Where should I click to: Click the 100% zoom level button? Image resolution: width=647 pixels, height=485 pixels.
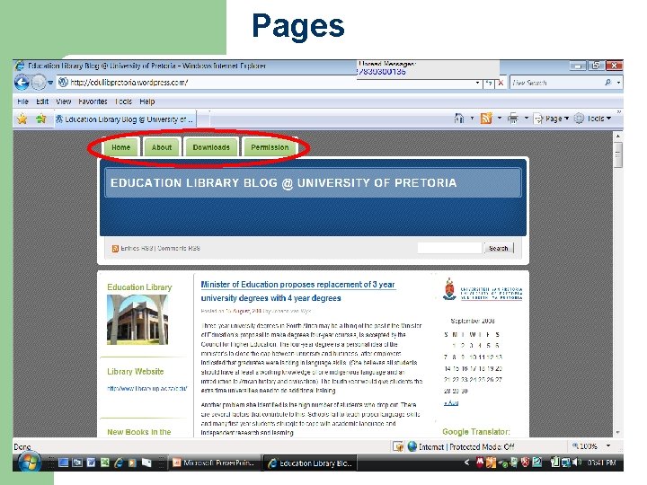tap(585, 446)
